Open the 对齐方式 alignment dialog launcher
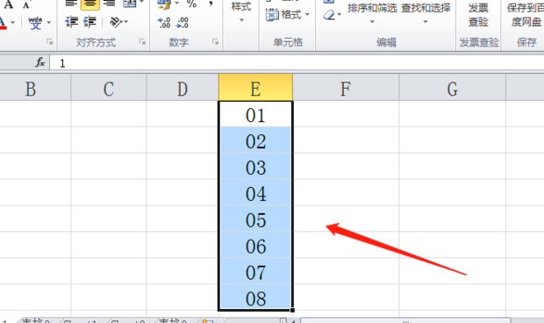This screenshot has height=323, width=544. pyautogui.click(x=142, y=42)
